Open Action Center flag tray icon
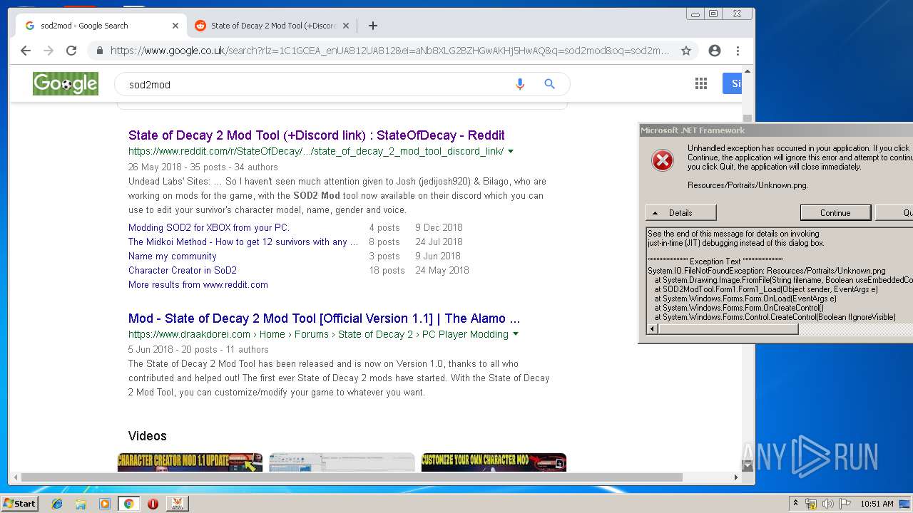Viewport: 913px width, 513px height. (845, 504)
